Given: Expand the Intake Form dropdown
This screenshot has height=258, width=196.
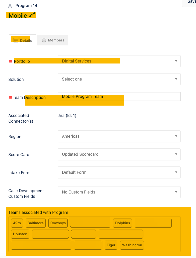Looking at the screenshot, I should click(x=119, y=172).
